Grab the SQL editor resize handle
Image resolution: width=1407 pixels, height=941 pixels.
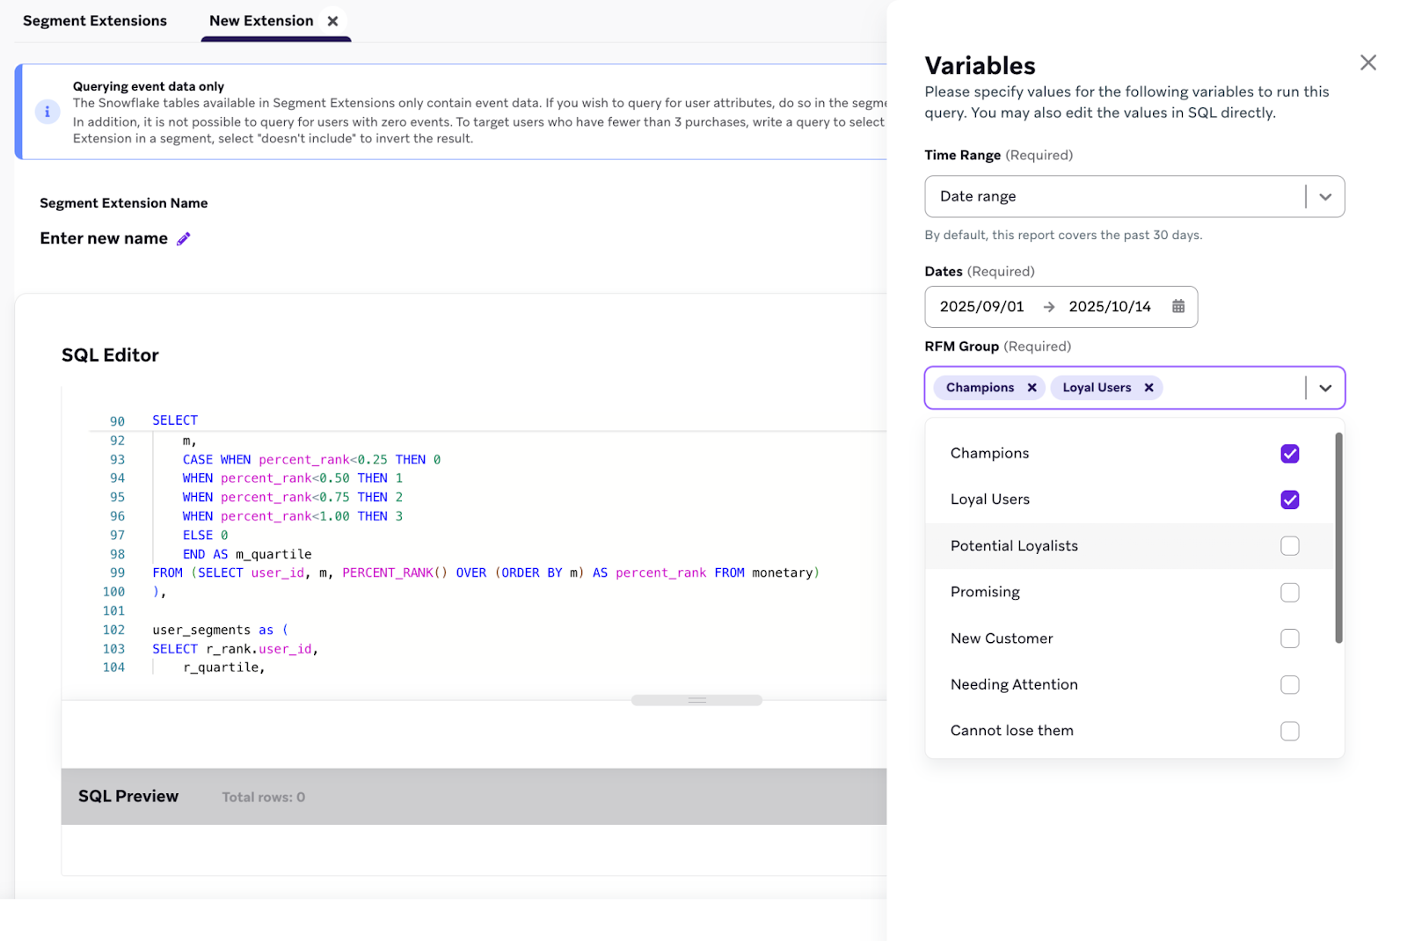696,700
